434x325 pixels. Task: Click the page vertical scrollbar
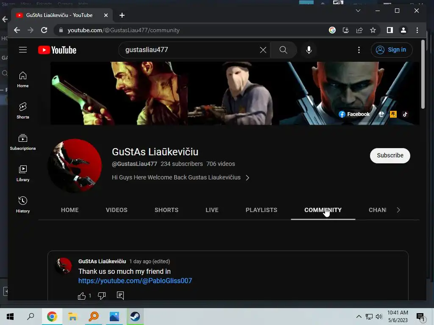point(423,74)
